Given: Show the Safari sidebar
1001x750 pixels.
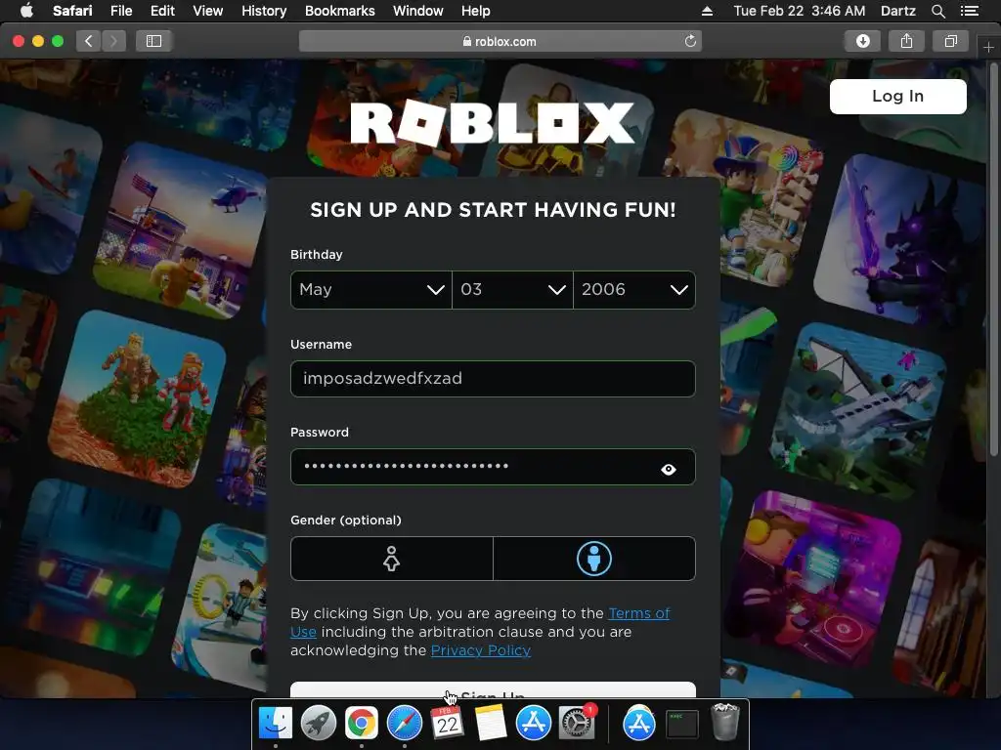Looking at the screenshot, I should tap(153, 41).
